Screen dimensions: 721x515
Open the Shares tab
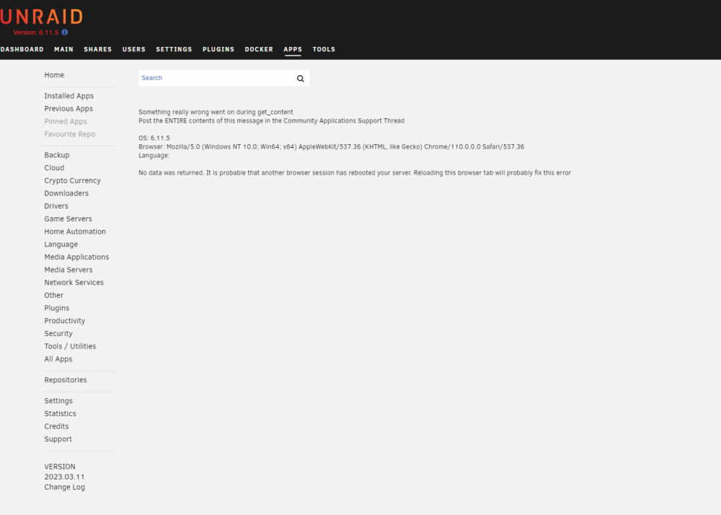(98, 49)
